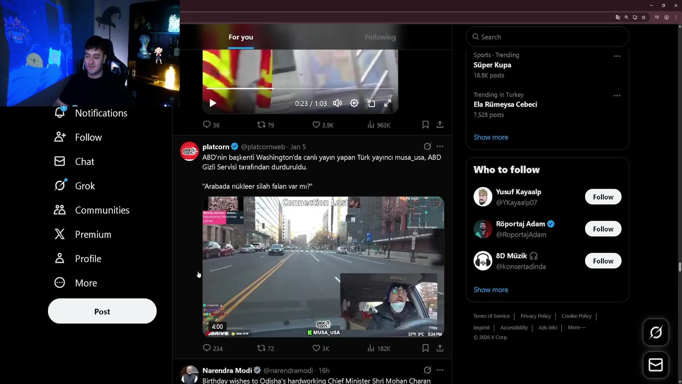Reply to post with 36 comments
The width and height of the screenshot is (682, 384).
pos(211,125)
